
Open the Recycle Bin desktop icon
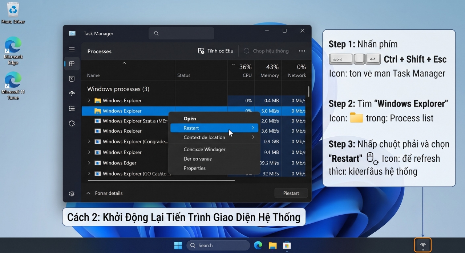click(13, 13)
